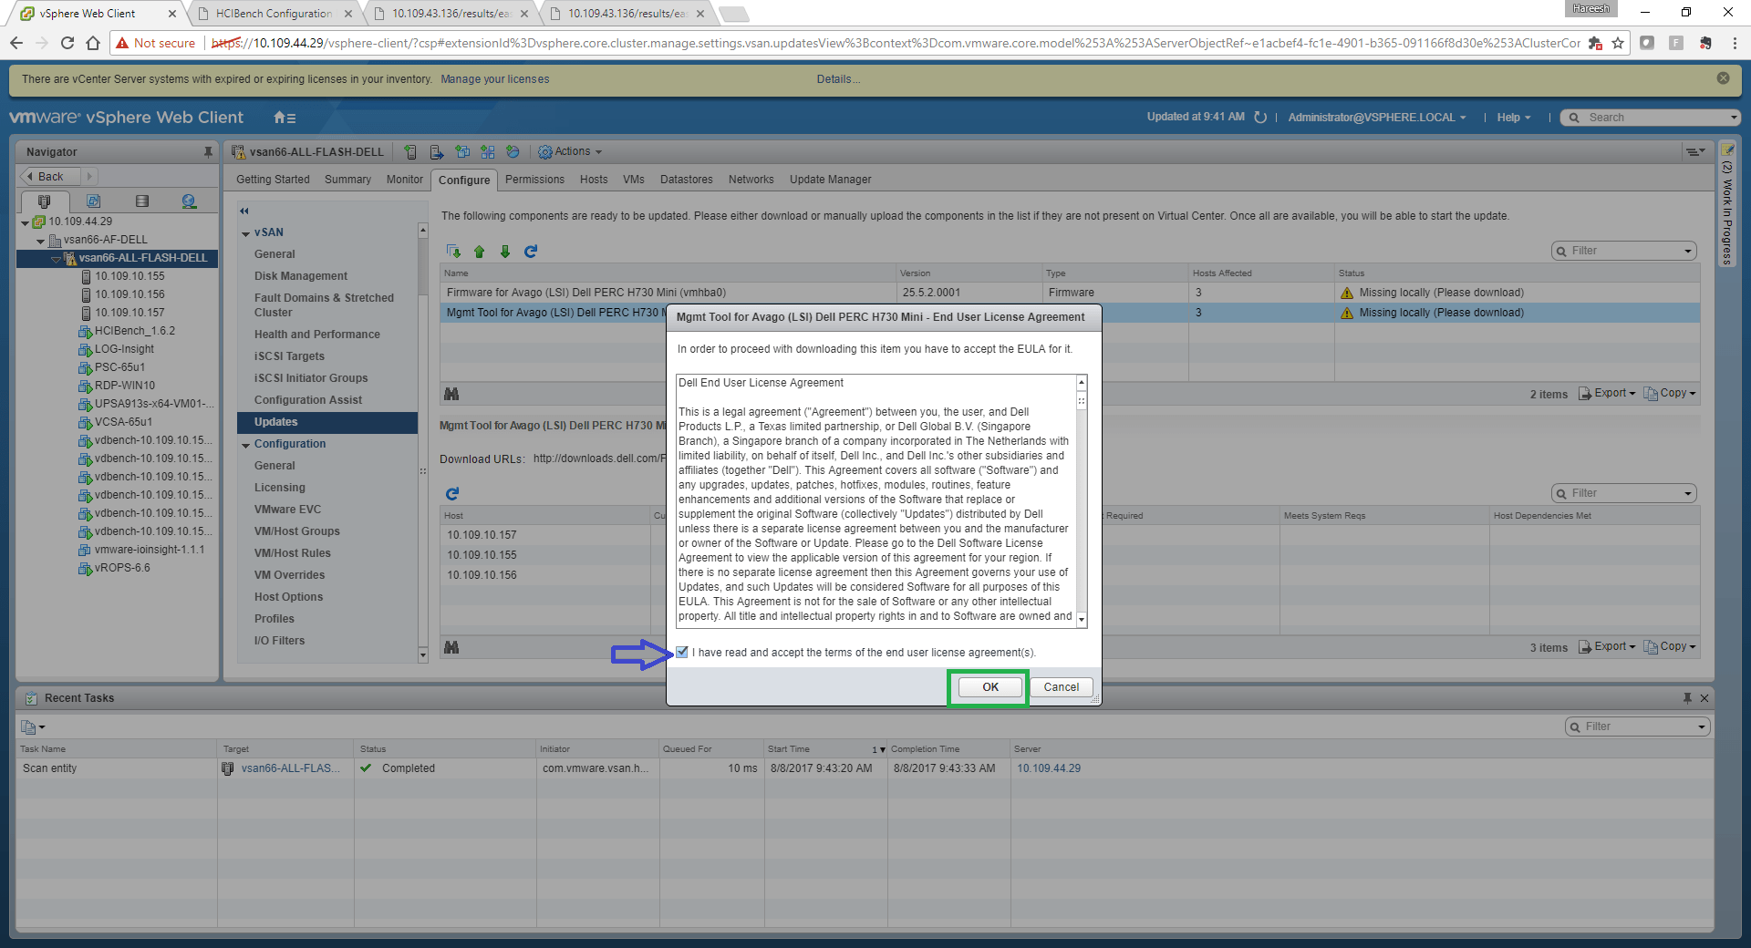This screenshot has width=1751, height=948.
Task: Open the Update Manager tab
Action: click(x=830, y=180)
